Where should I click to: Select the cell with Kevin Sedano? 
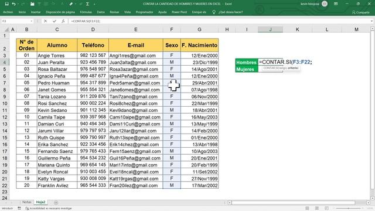coord(57,110)
